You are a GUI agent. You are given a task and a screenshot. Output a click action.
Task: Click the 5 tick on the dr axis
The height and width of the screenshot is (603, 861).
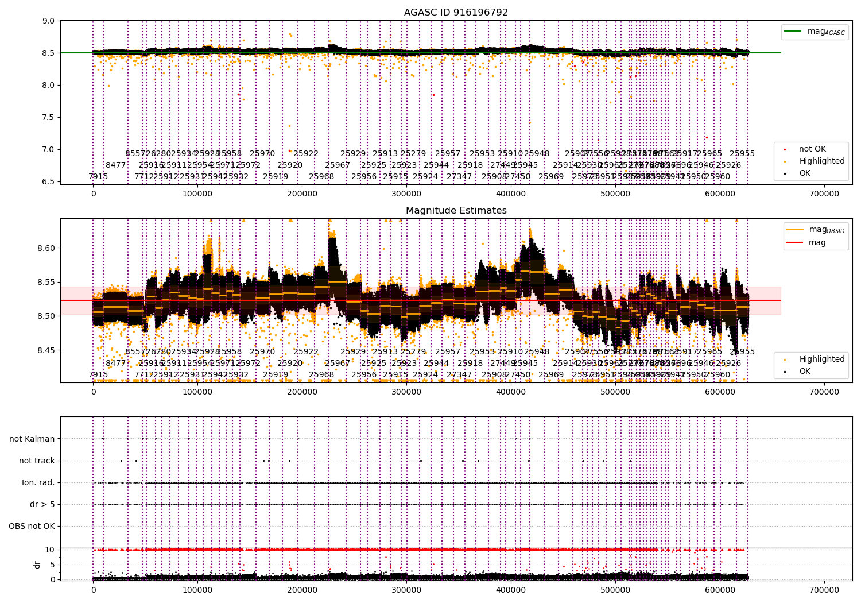click(52, 565)
